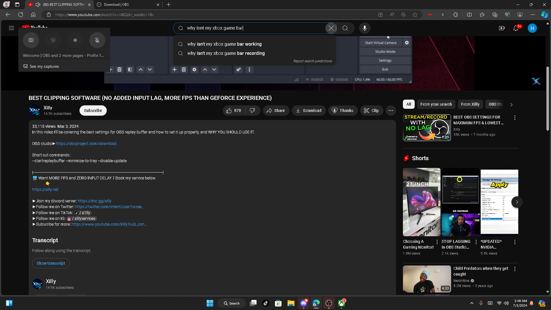This screenshot has width=551, height=310.
Task: Open the Windows Start menu
Action: 210,303
